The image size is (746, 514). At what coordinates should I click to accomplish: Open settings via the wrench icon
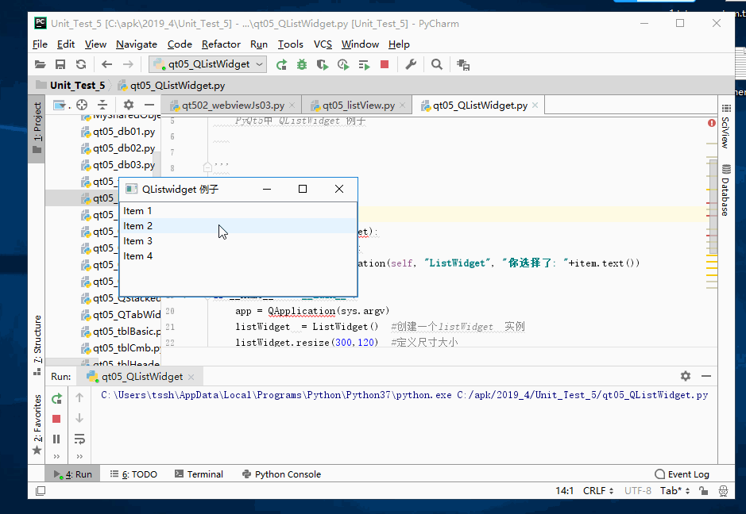tap(410, 64)
